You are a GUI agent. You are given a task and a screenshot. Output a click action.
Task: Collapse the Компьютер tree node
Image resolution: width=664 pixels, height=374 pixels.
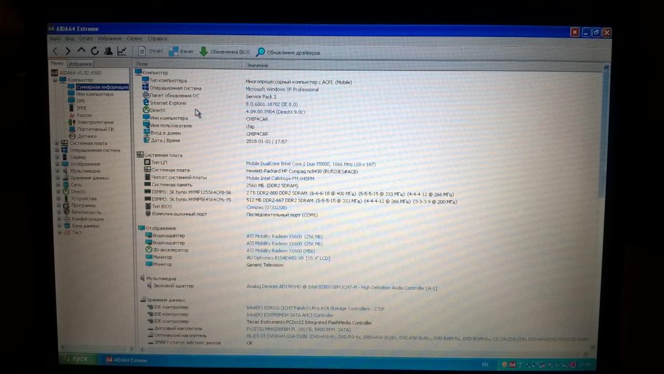click(55, 80)
